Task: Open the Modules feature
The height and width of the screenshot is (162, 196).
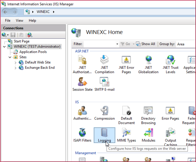Action: click(148, 135)
